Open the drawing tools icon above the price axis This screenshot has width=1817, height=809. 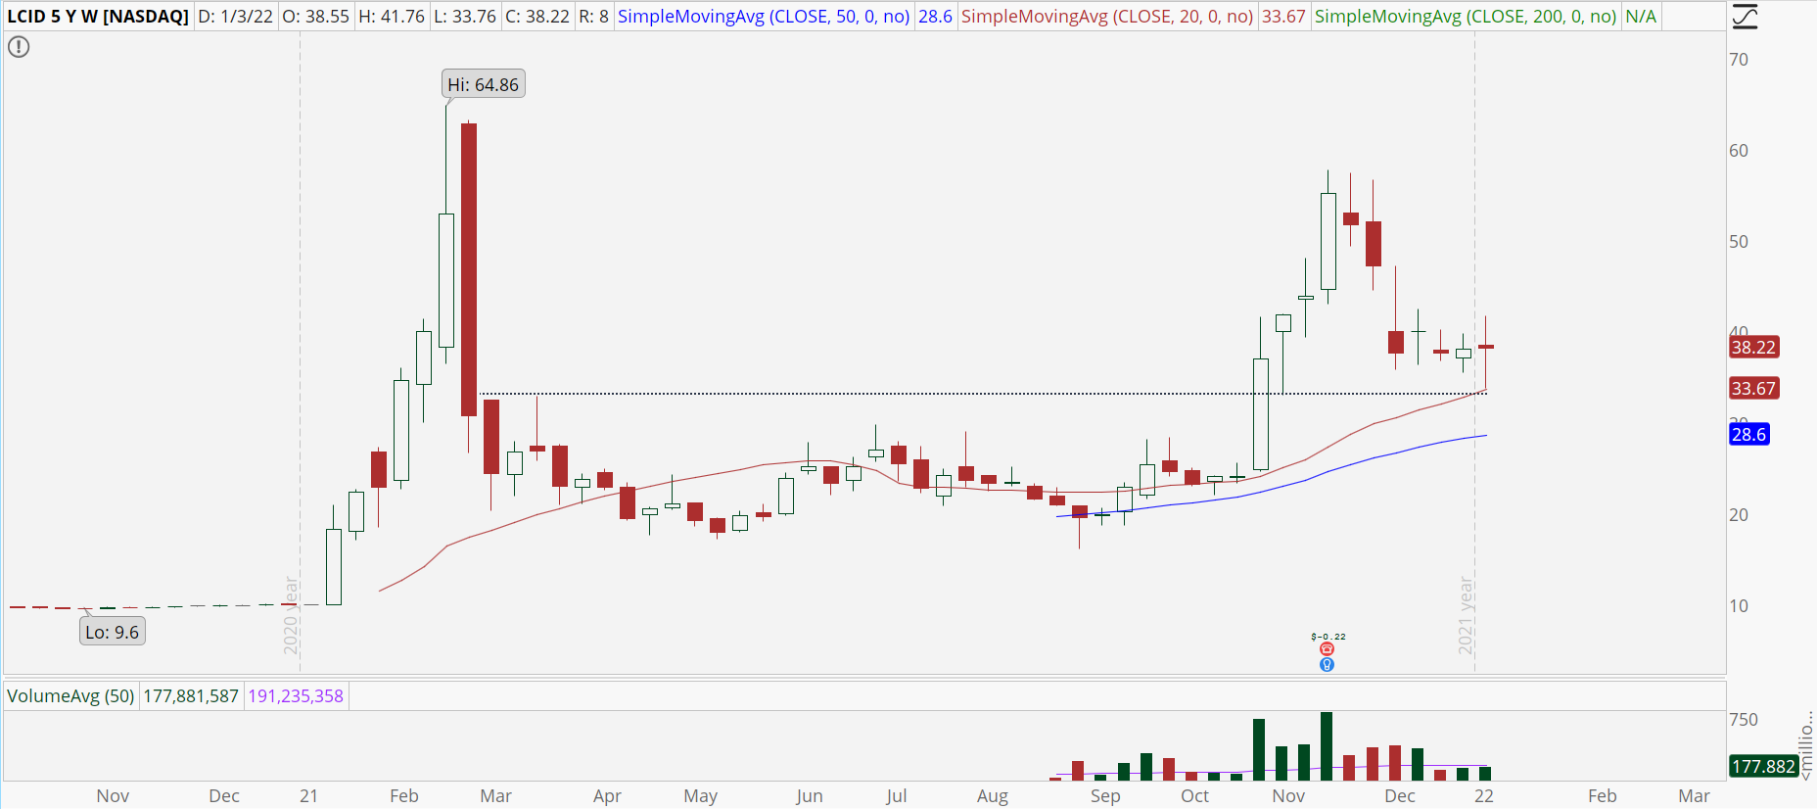coord(1745,17)
